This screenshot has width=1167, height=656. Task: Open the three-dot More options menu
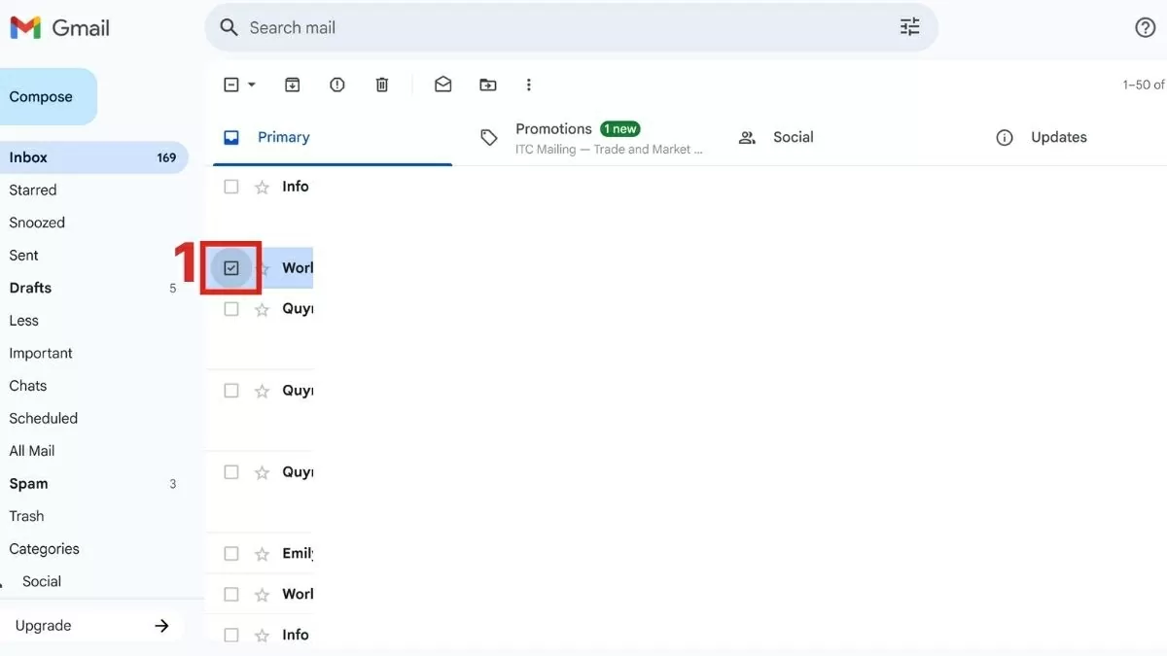(529, 85)
